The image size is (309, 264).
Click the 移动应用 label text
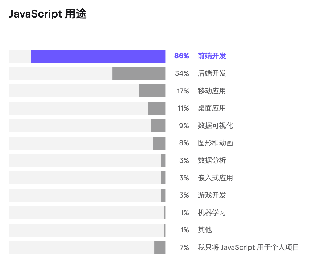[x=212, y=91]
